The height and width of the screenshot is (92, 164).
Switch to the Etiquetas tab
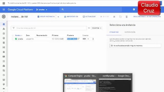tap(114, 32)
